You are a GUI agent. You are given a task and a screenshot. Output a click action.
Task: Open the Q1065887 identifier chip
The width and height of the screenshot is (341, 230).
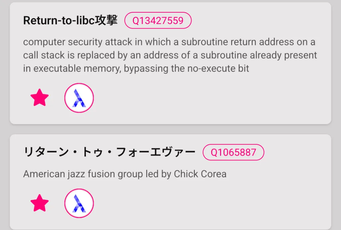(233, 152)
